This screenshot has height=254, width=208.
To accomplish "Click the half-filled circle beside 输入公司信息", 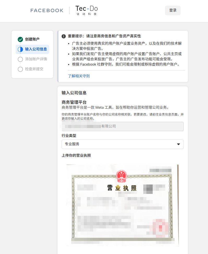I will (x=20, y=49).
